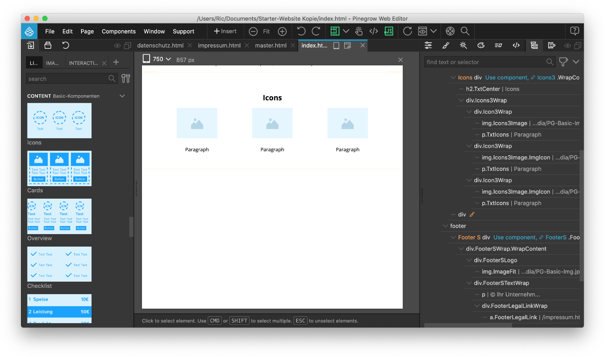The width and height of the screenshot is (605, 357).
Task: Close the impressum.html tab
Action: click(247, 46)
